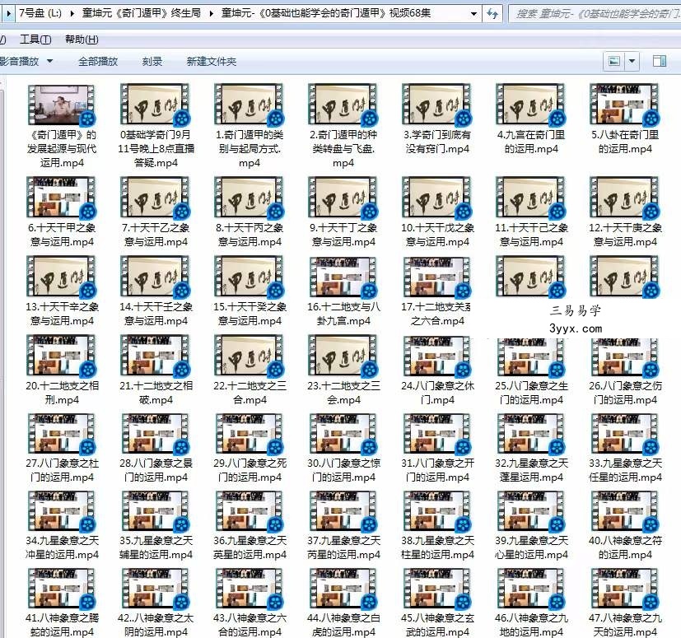Select video 0基础学奇门9月11号直播答疑.mp4
The height and width of the screenshot is (638, 681).
156,126
